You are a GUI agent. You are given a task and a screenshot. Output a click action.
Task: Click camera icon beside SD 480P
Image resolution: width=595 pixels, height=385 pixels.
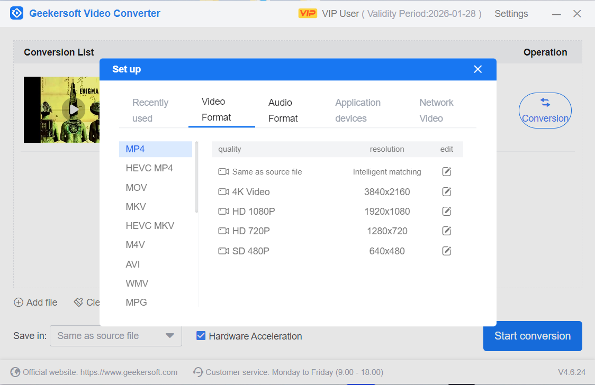tap(223, 251)
